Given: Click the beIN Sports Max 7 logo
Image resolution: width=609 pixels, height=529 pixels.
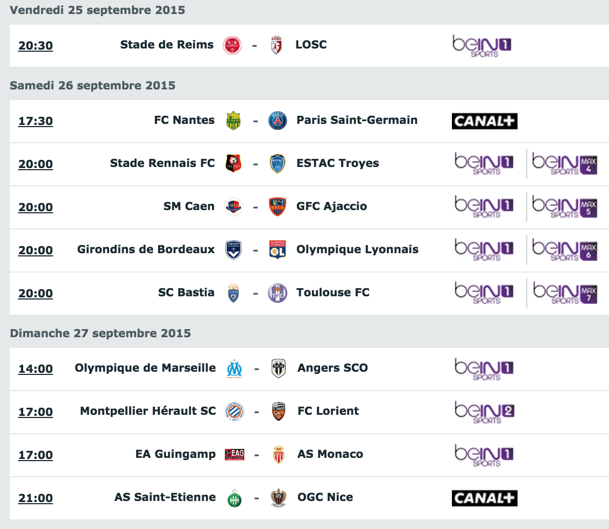Looking at the screenshot, I should pyautogui.click(x=565, y=293).
